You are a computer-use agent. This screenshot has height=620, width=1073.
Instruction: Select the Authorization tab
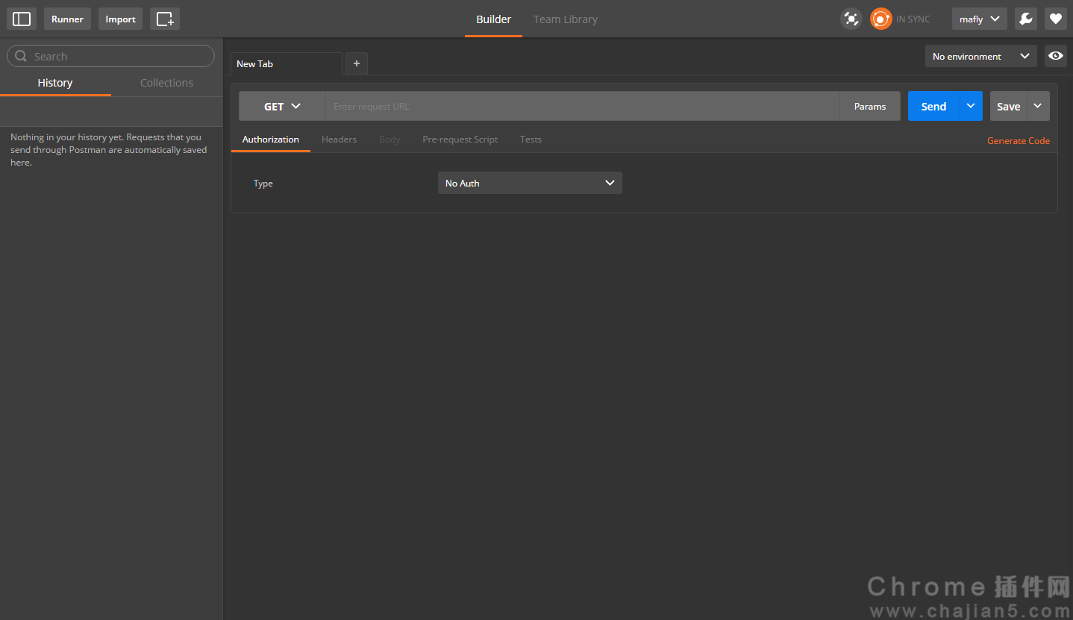click(x=271, y=140)
